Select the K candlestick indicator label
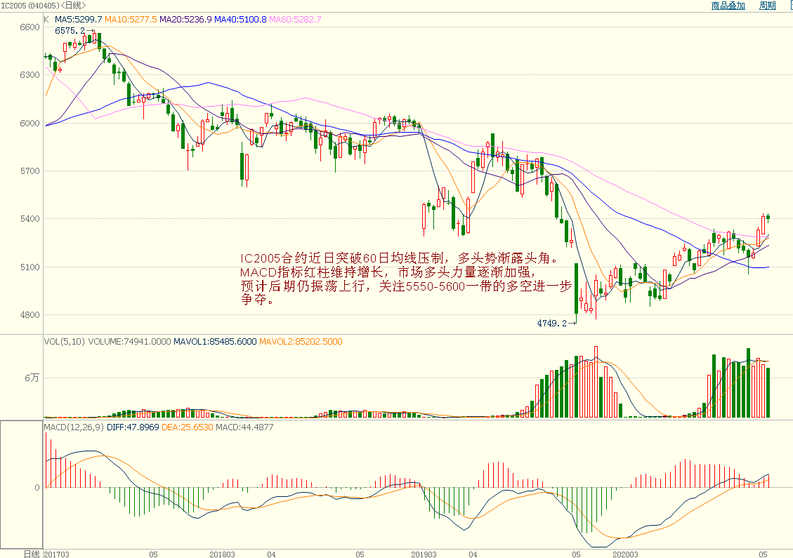This screenshot has width=793, height=558. coord(46,20)
